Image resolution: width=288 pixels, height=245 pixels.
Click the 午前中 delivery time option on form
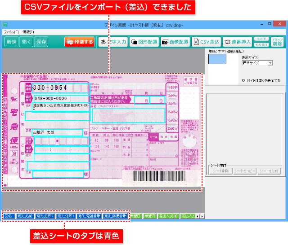click(172, 87)
